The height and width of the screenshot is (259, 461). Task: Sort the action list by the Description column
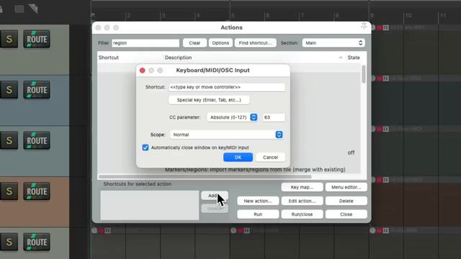(x=178, y=58)
